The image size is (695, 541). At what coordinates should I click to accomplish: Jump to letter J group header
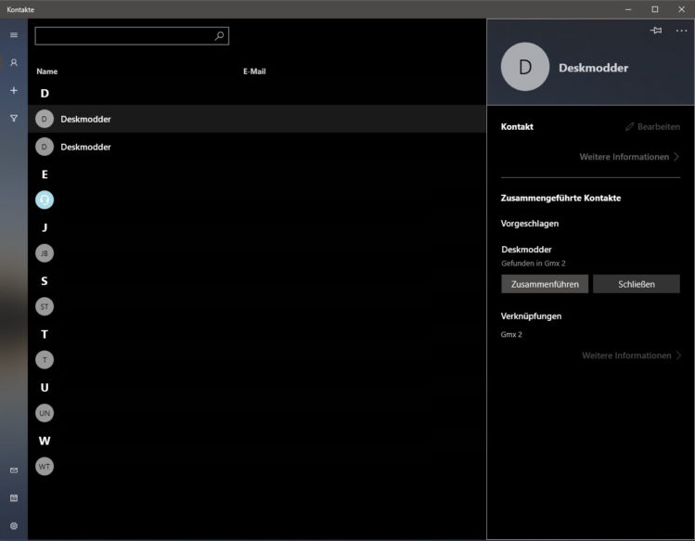[x=45, y=227]
